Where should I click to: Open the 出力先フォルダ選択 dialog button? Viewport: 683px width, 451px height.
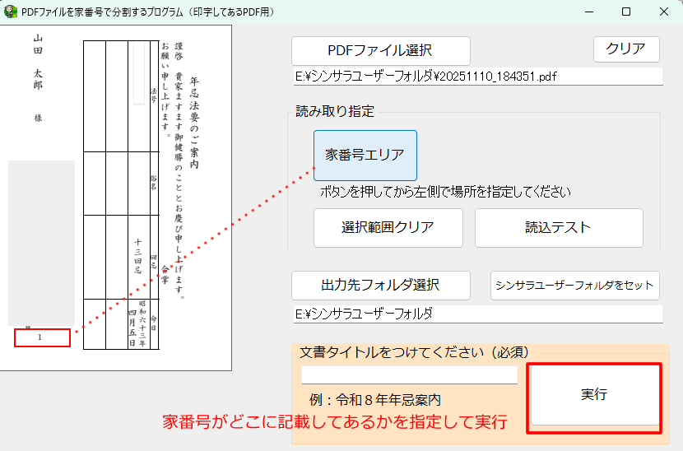(x=380, y=286)
